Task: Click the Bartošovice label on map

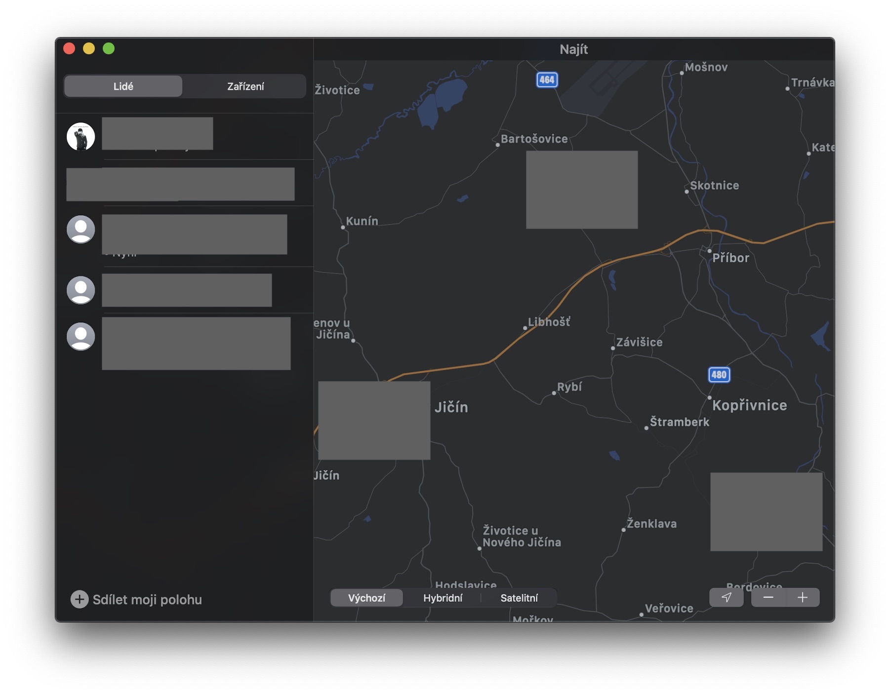Action: coord(534,139)
